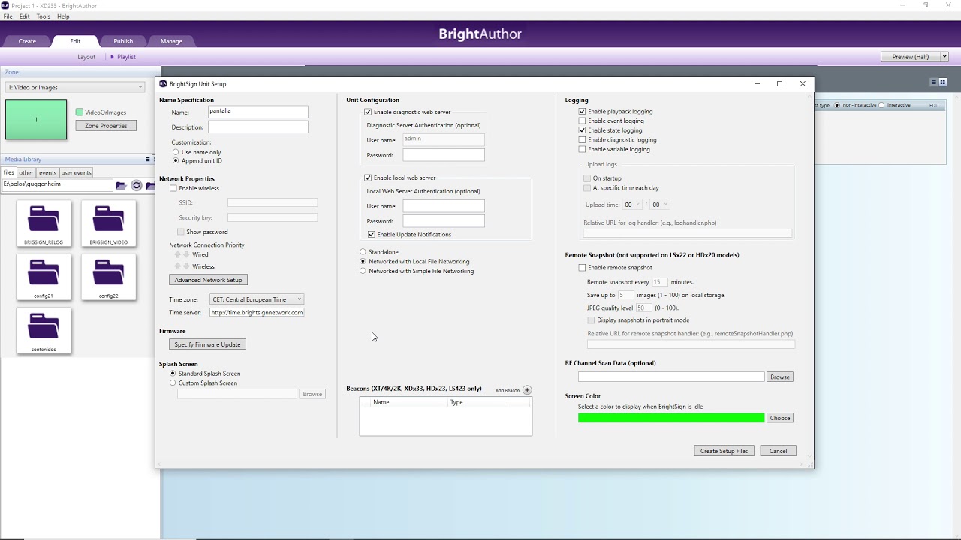Enable event logging checkbox
Viewport: 961px width, 540px height.
coord(582,121)
